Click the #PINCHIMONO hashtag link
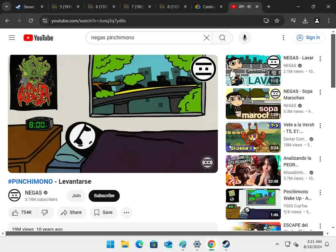The height and width of the screenshot is (252, 336). (x=30, y=181)
